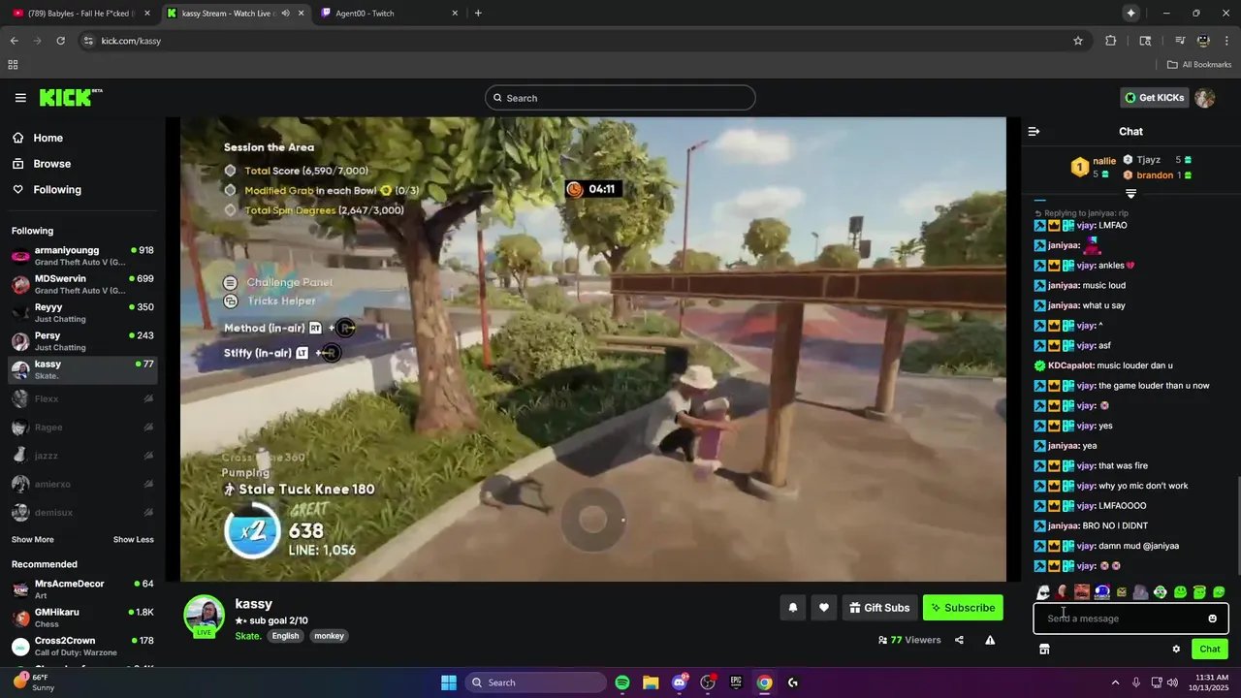Switch to the Babyles YouTube tab
This screenshot has height=698, width=1241.
pos(80,13)
